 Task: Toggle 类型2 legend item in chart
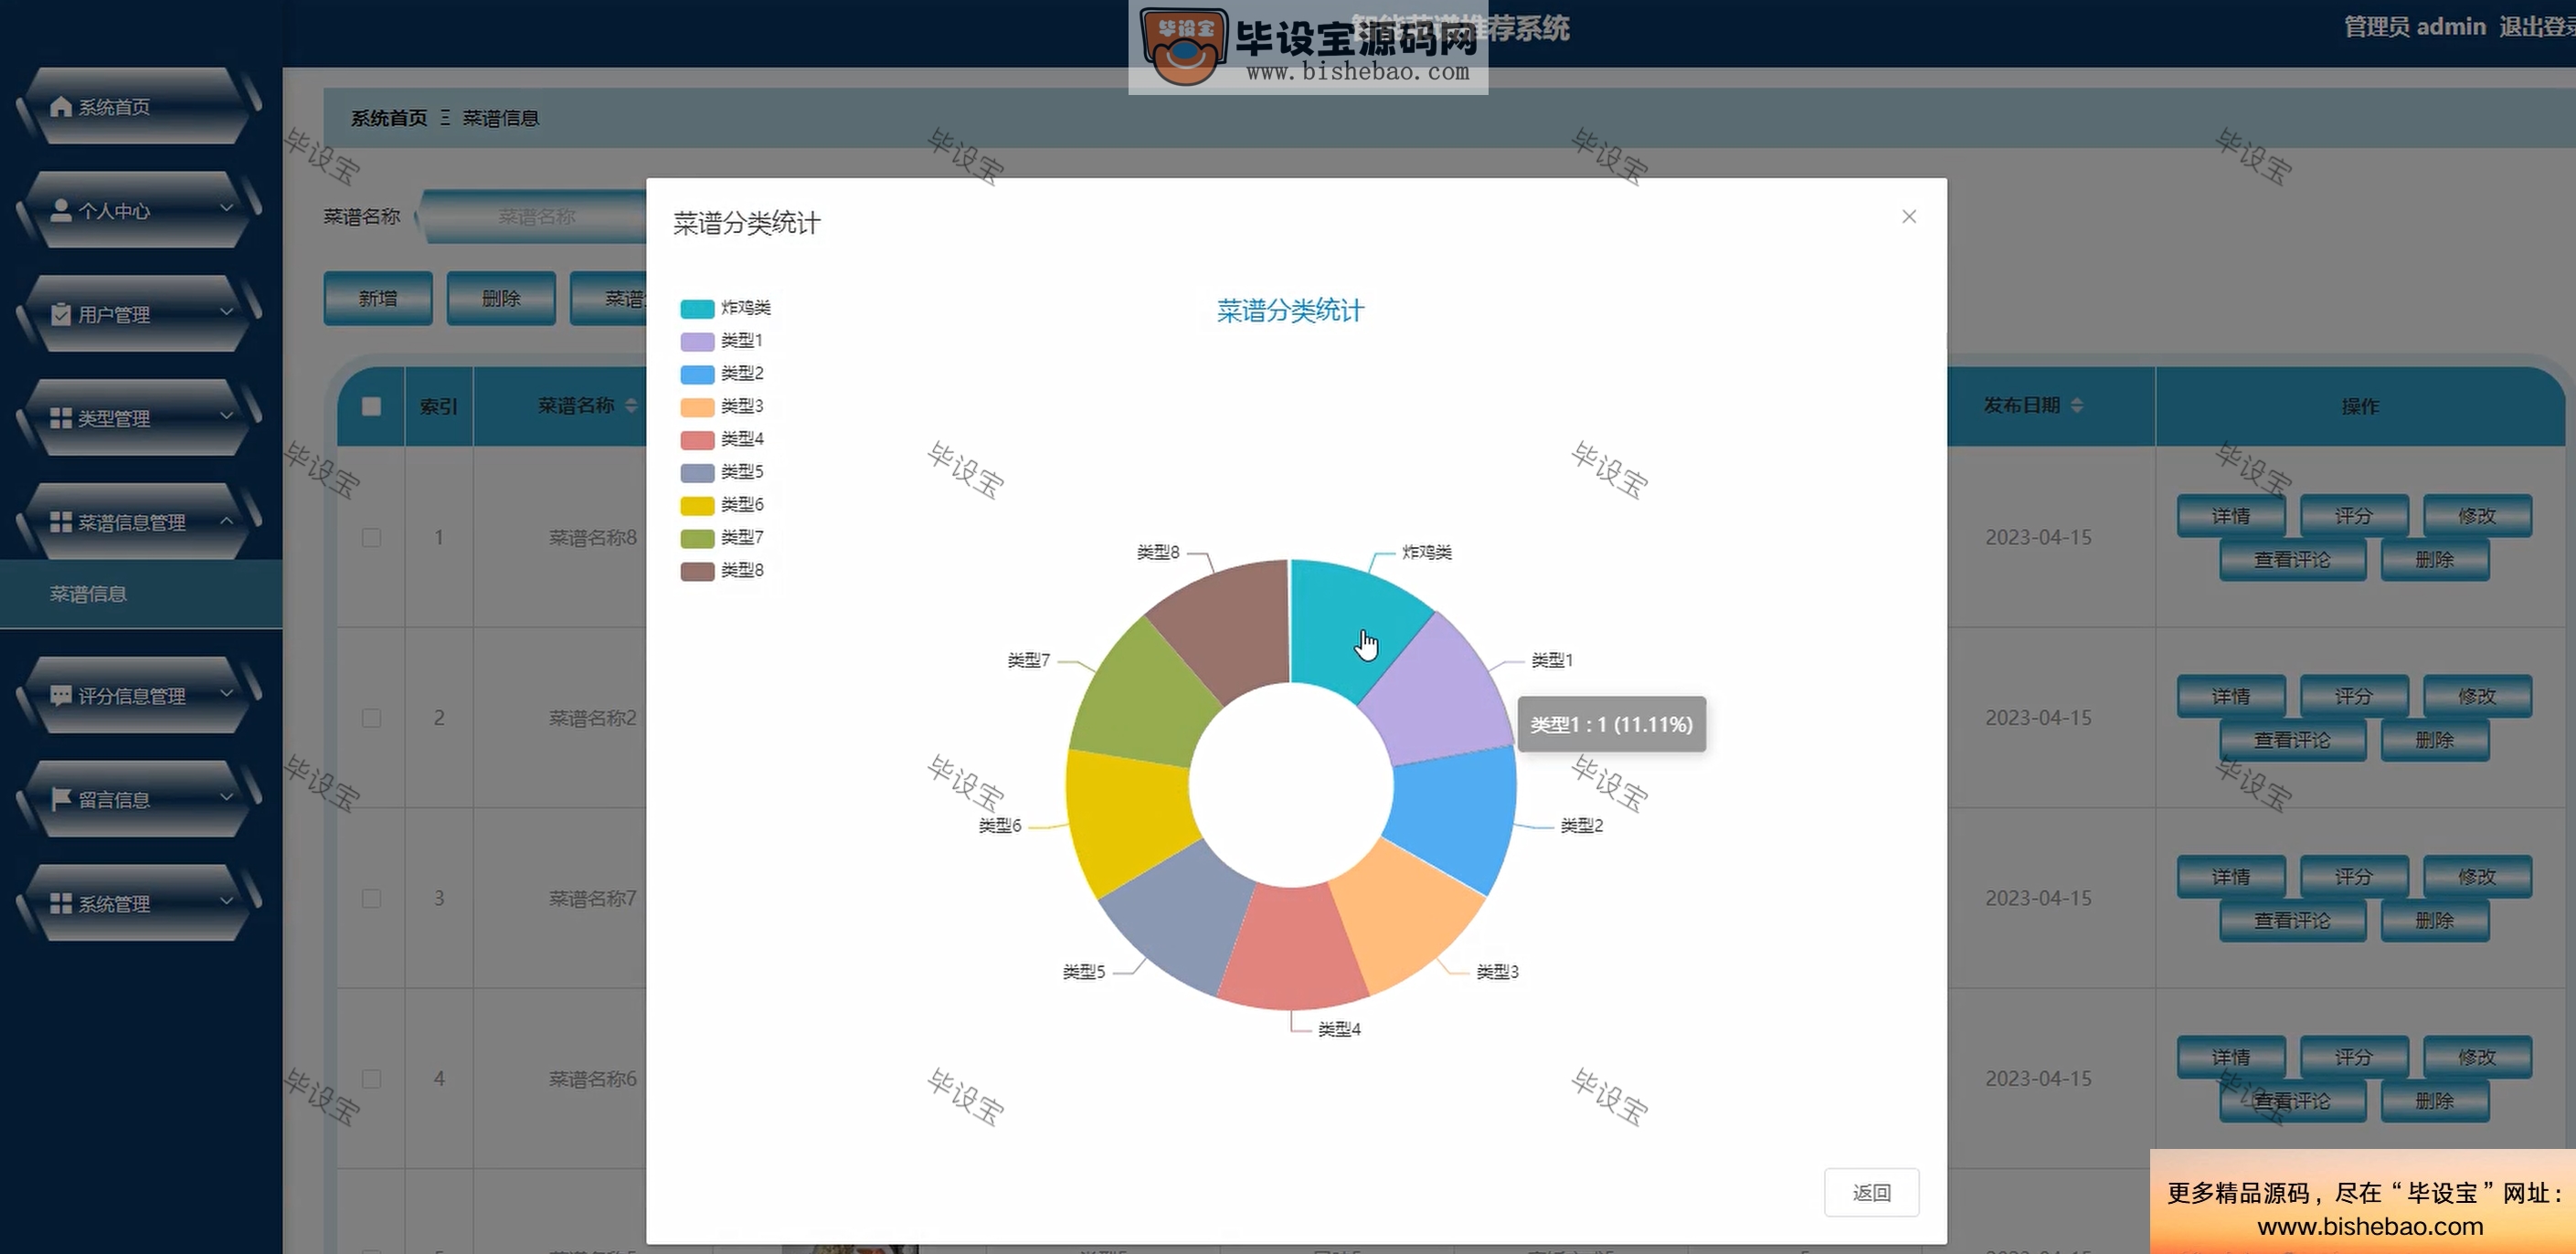721,374
